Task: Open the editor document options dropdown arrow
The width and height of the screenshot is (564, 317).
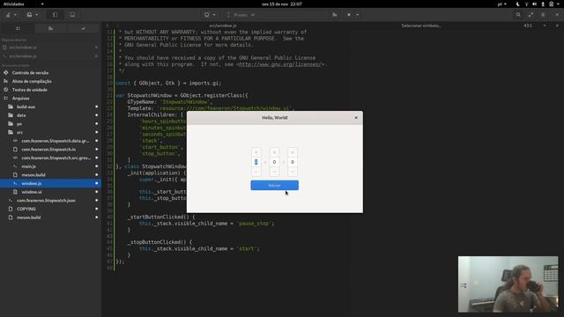Action: tap(545, 26)
